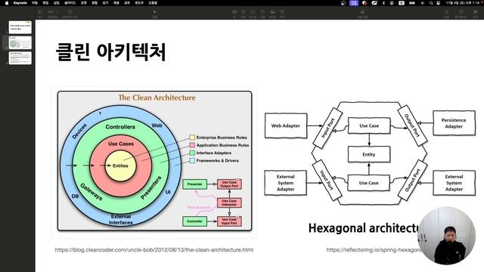Click the input source menu bar icon
484x272 pixels.
pyautogui.click(x=402, y=3)
